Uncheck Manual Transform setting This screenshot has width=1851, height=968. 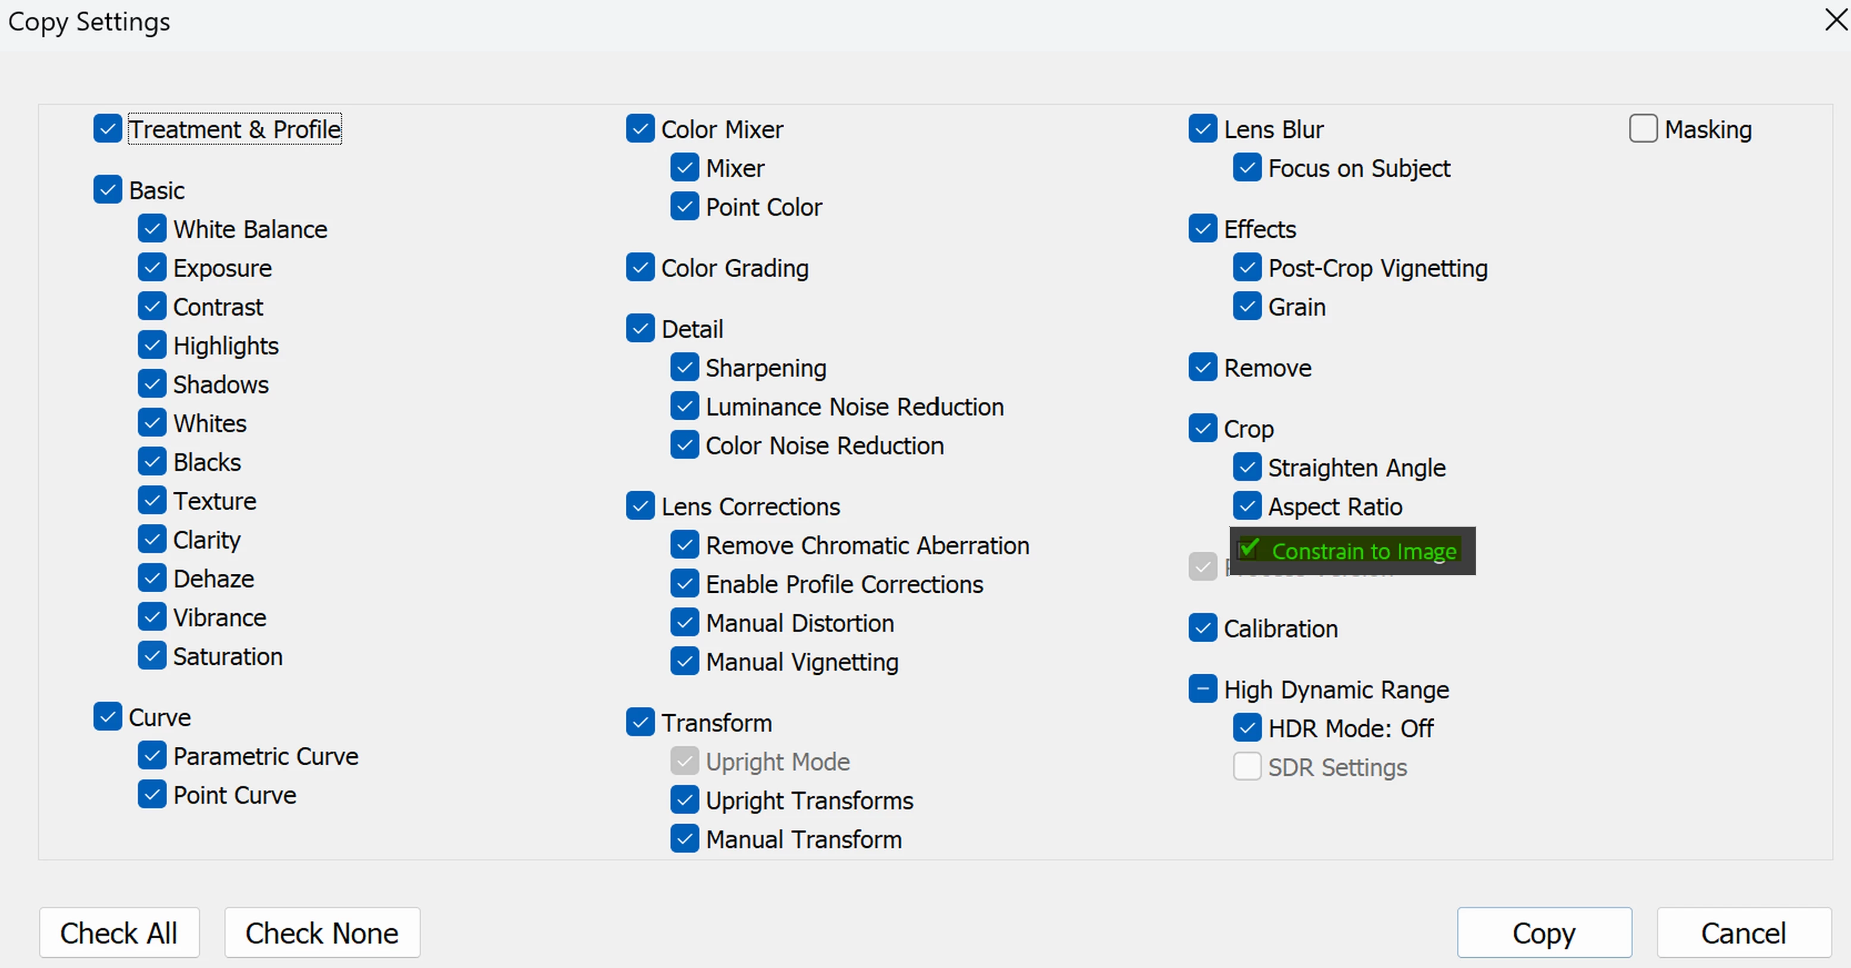(684, 839)
